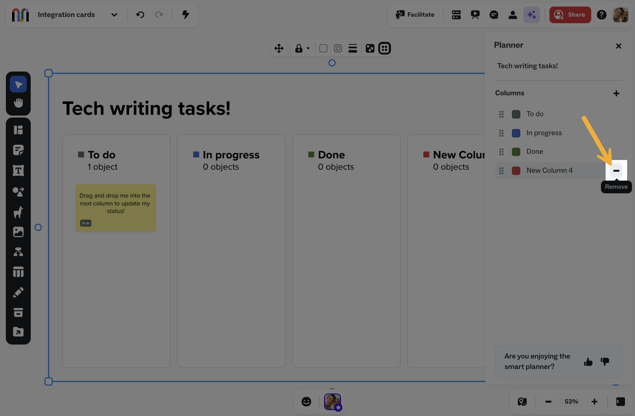Open the emoji reactions smiley
Viewport: 635px width, 416px height.
pyautogui.click(x=306, y=402)
